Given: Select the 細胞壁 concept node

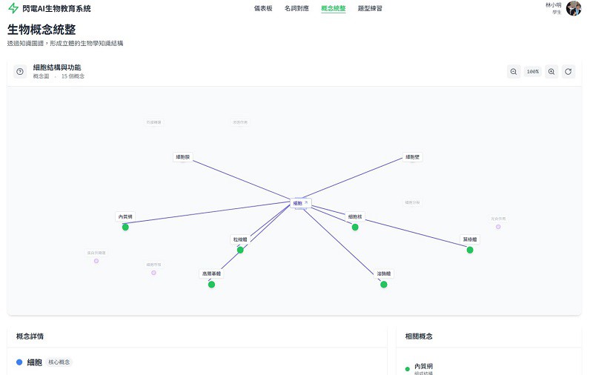Looking at the screenshot, I should click(413, 157).
